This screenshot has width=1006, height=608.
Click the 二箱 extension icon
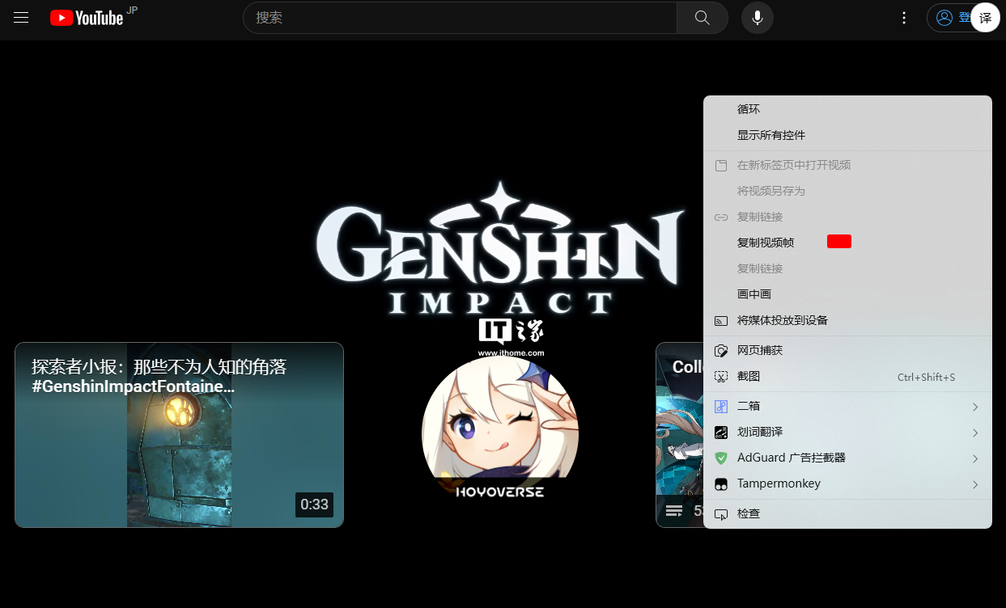(721, 406)
